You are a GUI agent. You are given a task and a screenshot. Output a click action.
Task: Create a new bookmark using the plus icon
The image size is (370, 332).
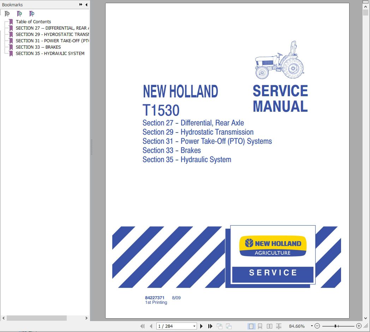tap(19, 13)
